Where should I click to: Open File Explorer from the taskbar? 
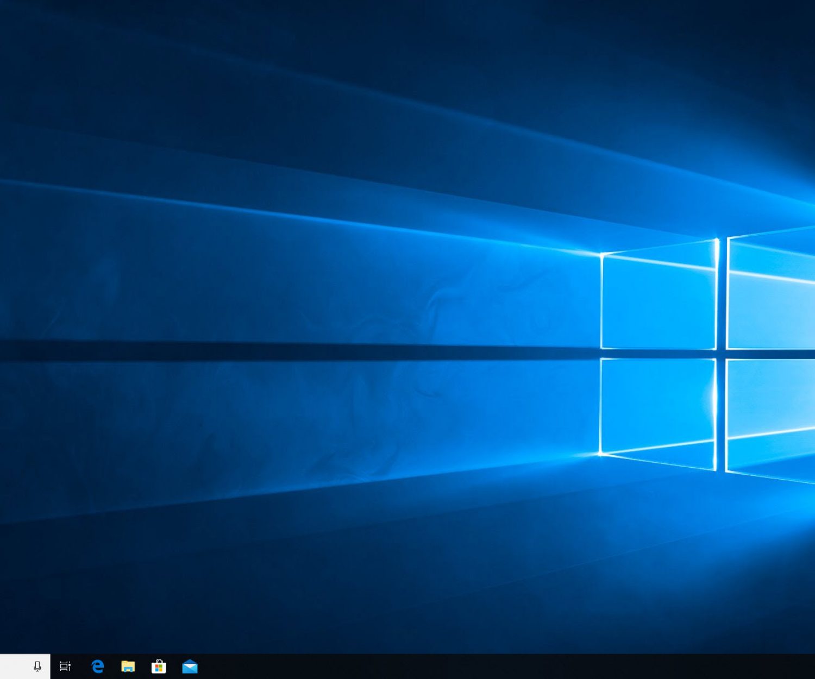click(128, 666)
